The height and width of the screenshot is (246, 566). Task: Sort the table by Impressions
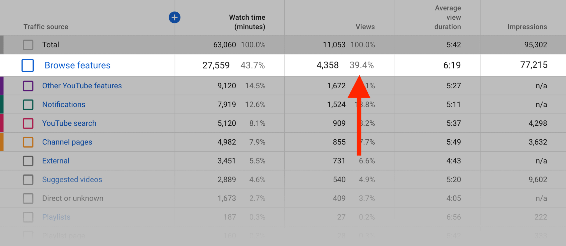pyautogui.click(x=527, y=26)
